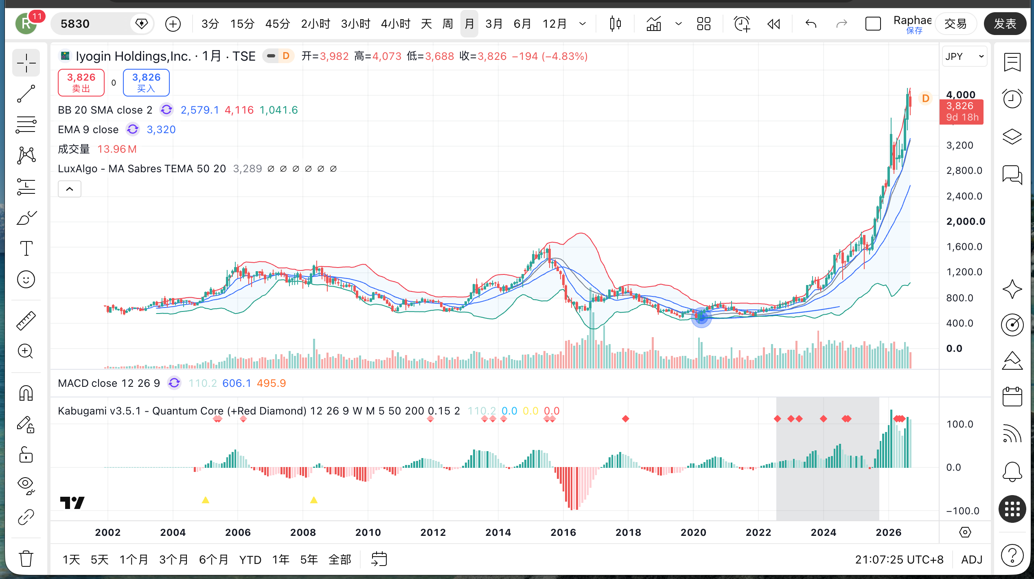This screenshot has width=1034, height=579.
Task: Click the 交易 trade button
Action: (x=955, y=24)
